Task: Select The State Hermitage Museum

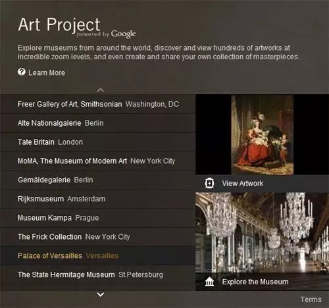Action: [x=97, y=274]
